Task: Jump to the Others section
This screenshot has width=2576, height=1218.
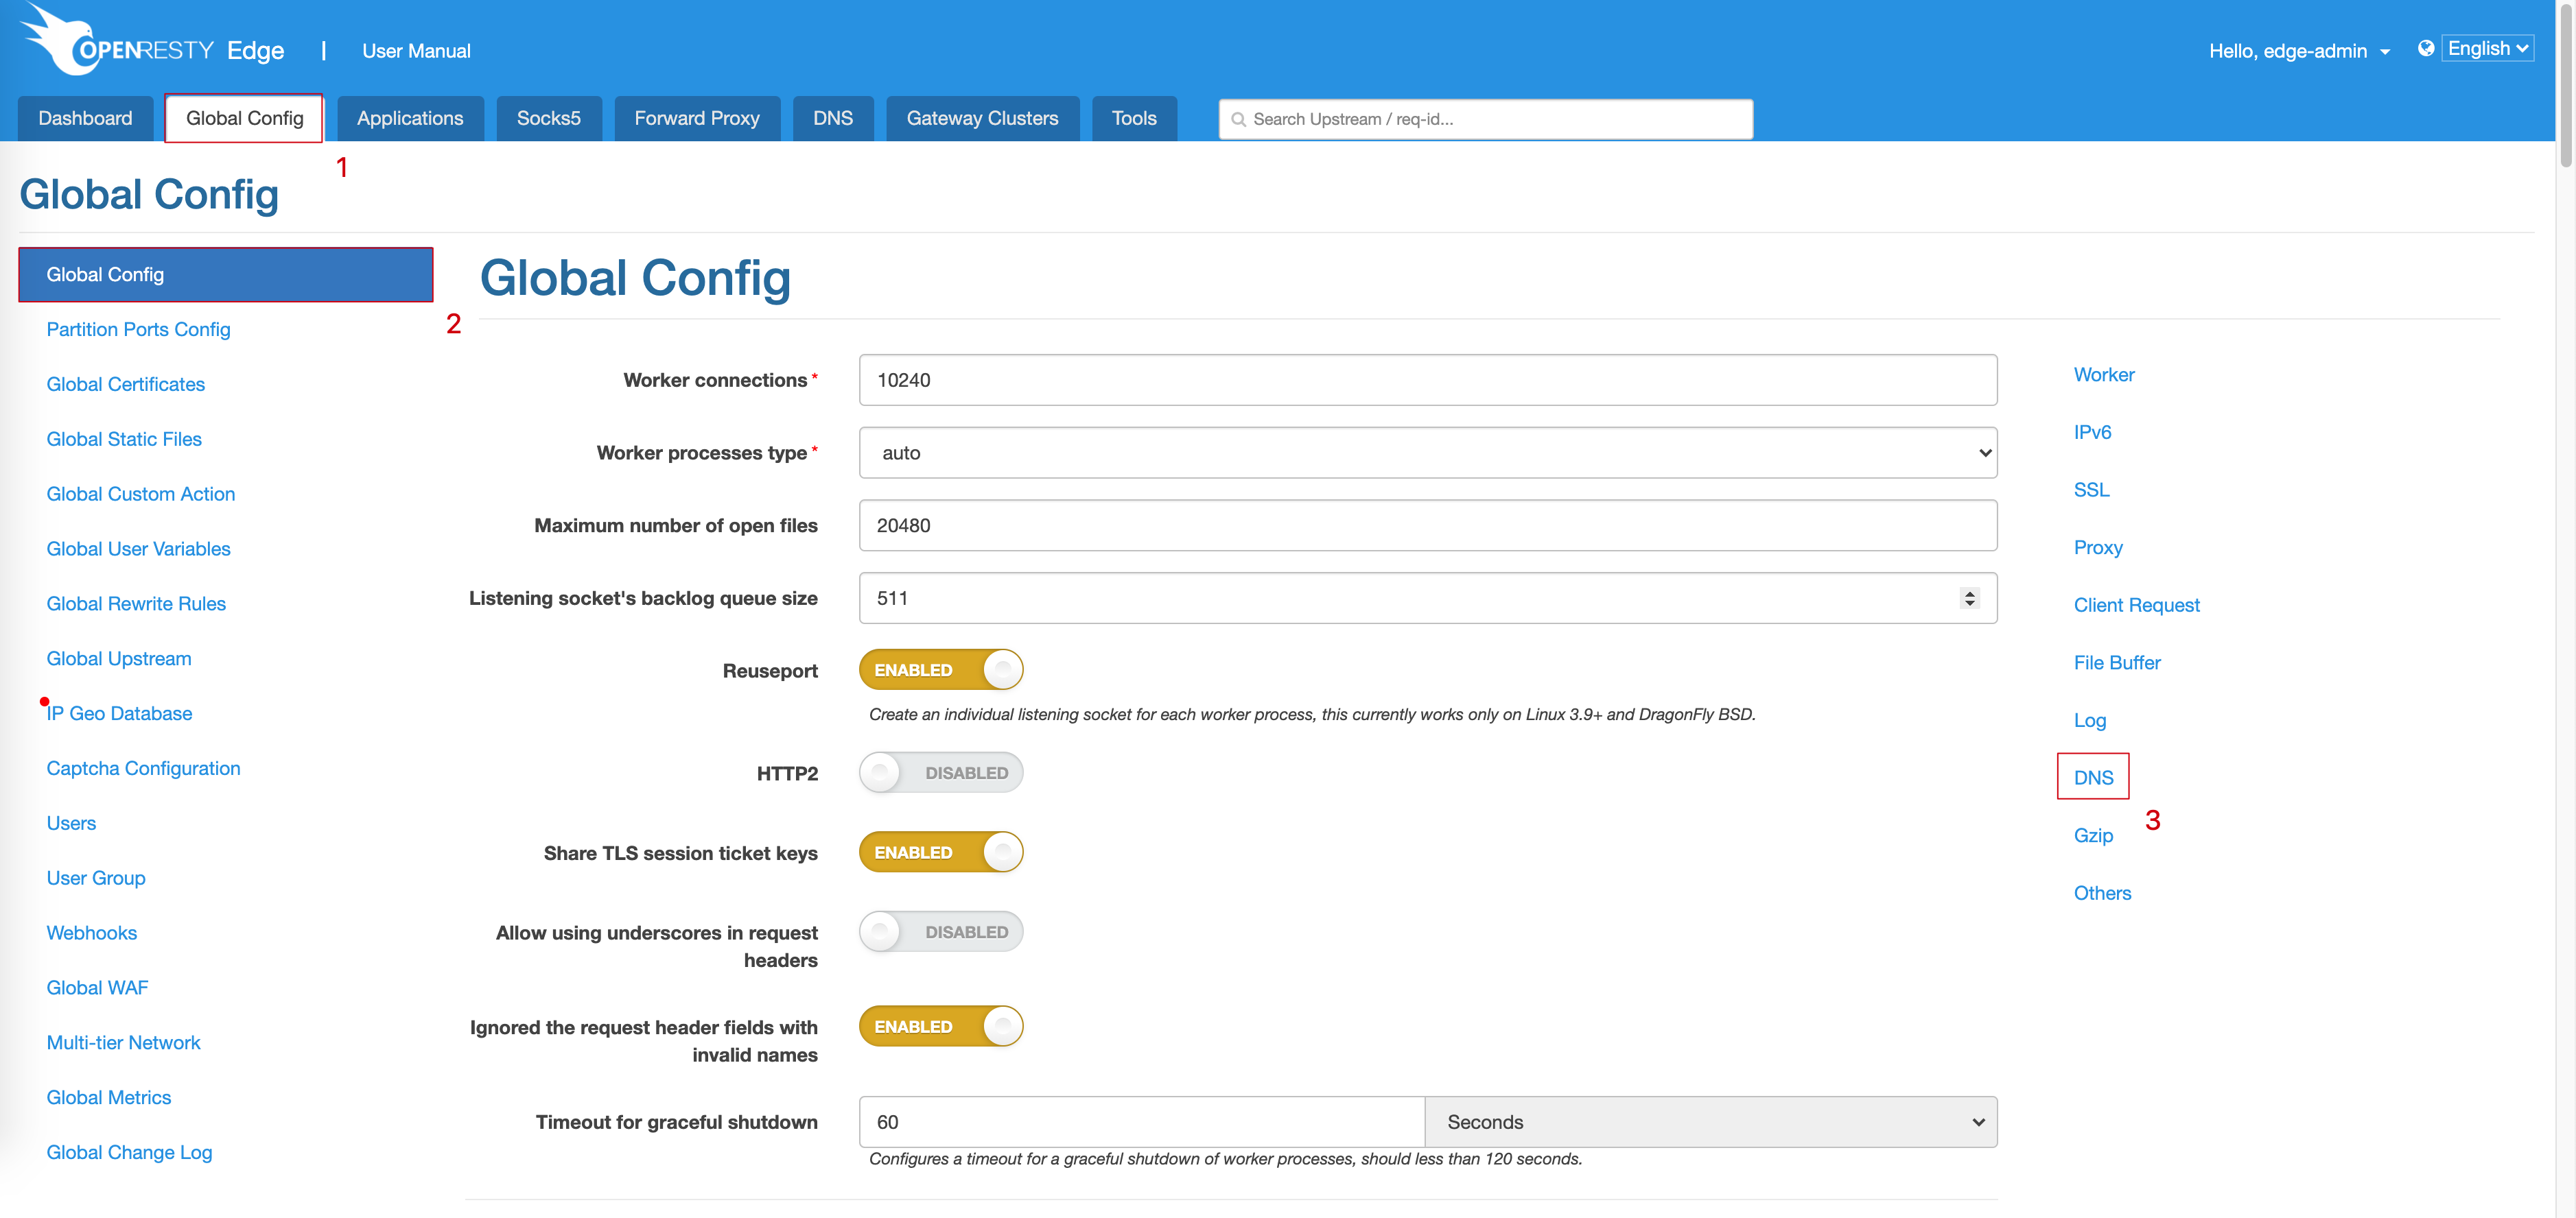Action: coord(2102,893)
